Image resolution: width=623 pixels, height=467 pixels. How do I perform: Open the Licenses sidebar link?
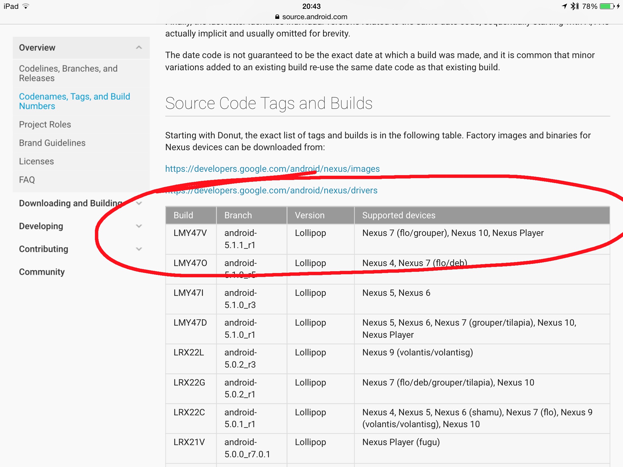tap(37, 161)
